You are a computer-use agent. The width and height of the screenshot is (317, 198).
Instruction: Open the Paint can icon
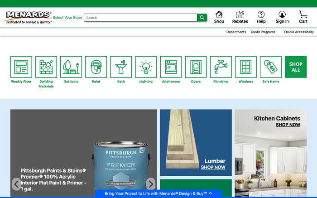96,67
